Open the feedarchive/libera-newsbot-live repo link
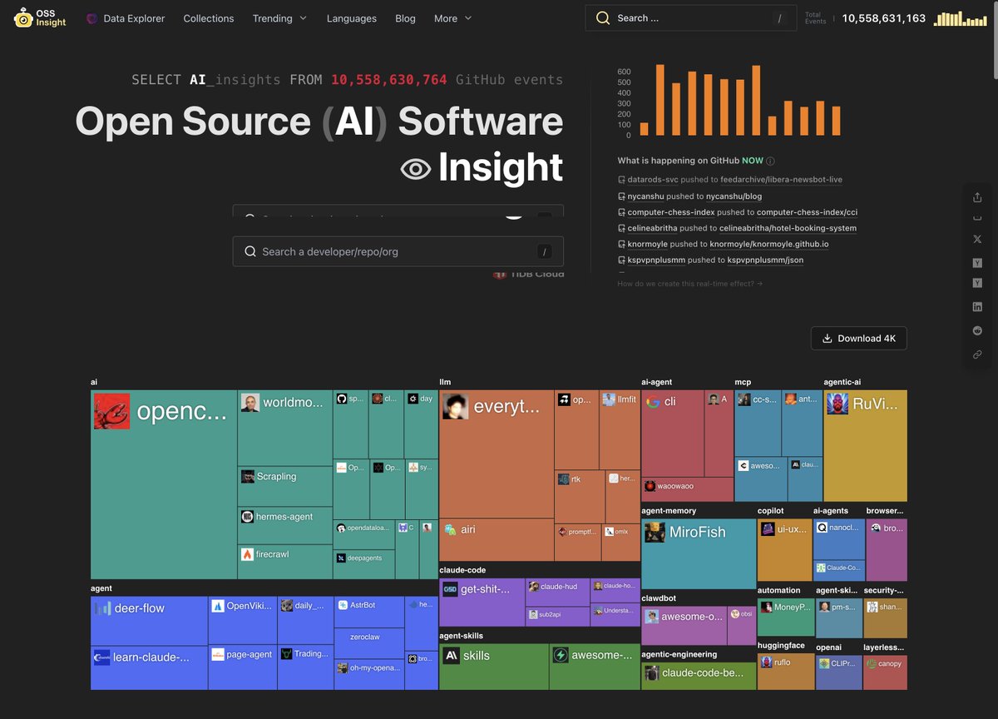Viewport: 998px width, 719px height. (x=781, y=180)
